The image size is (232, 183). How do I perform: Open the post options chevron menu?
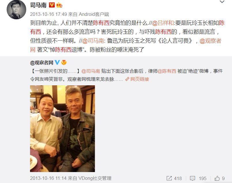tap(222, 2)
